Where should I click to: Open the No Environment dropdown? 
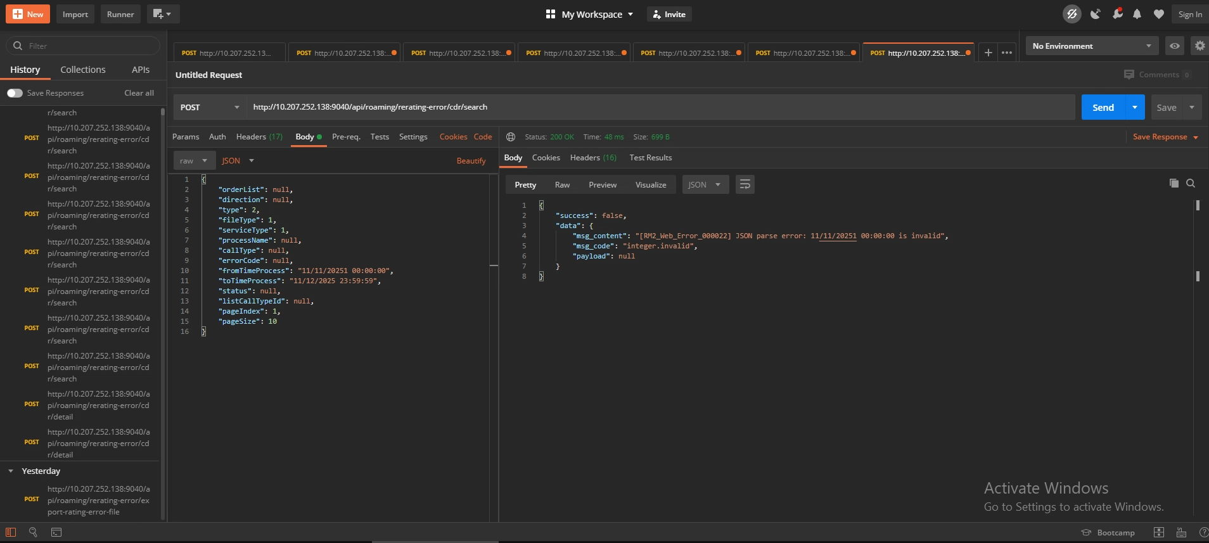click(x=1091, y=46)
